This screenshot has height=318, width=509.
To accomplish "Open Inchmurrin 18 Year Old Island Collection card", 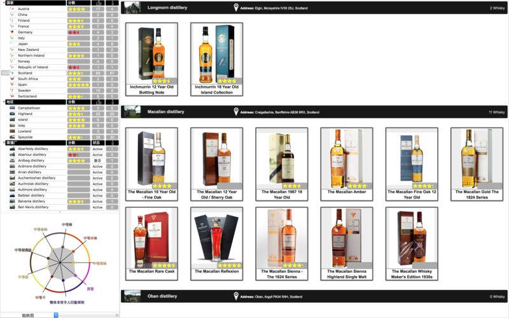I will coord(216,59).
